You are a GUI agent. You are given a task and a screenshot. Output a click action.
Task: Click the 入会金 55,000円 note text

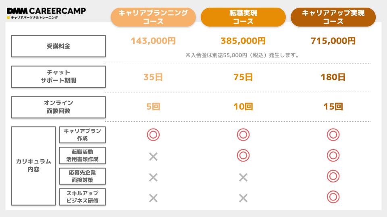click(x=242, y=55)
